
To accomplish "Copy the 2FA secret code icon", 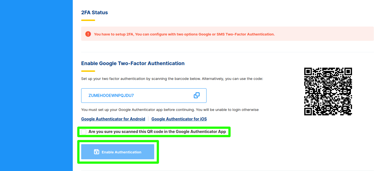I will [x=197, y=95].
